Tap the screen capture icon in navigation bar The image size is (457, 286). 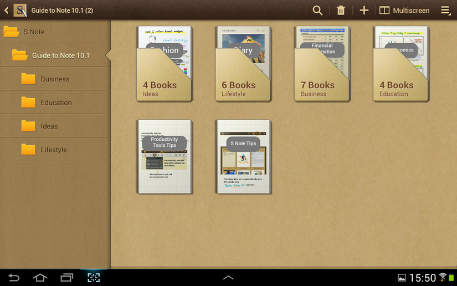click(x=94, y=278)
